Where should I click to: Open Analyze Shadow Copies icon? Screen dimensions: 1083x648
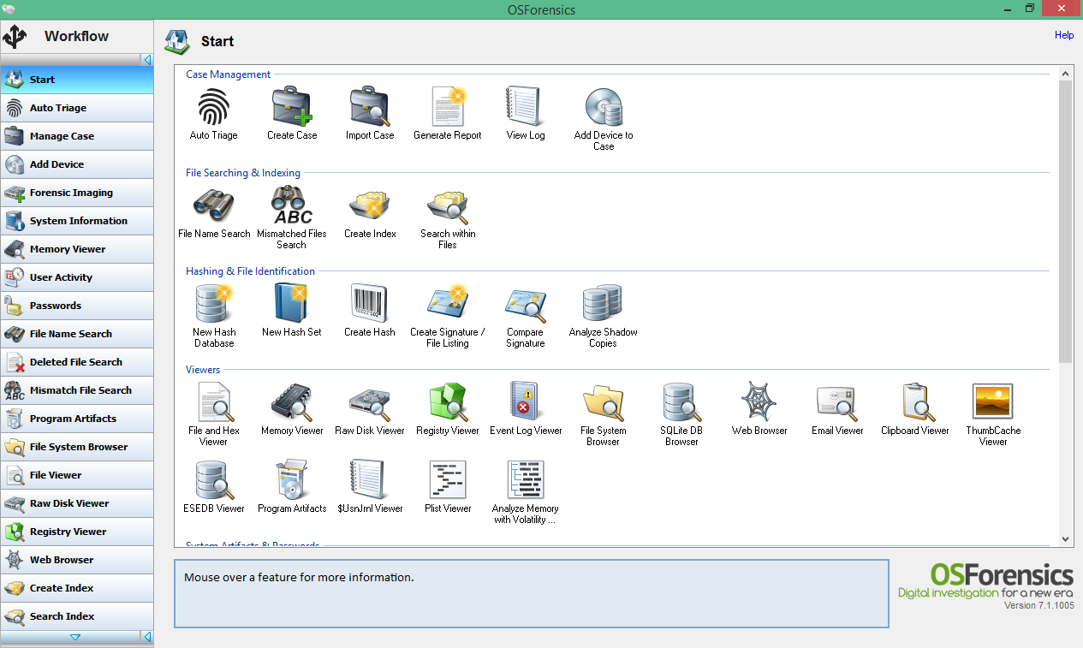(603, 304)
